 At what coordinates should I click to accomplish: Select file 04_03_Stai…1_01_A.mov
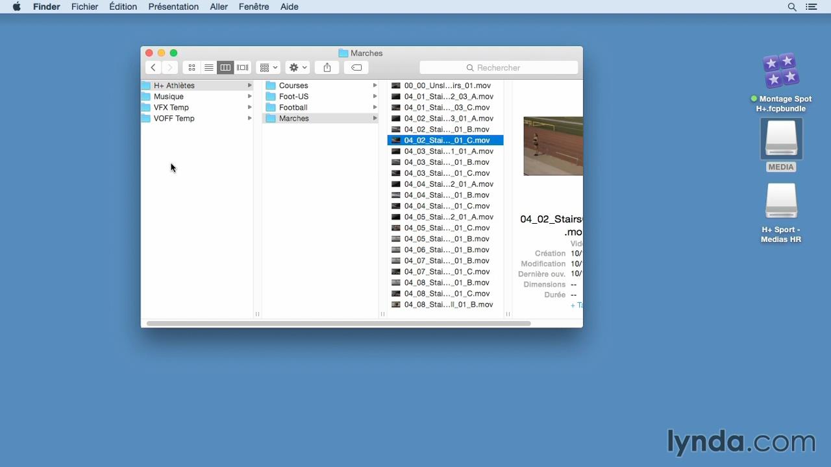coord(445,151)
